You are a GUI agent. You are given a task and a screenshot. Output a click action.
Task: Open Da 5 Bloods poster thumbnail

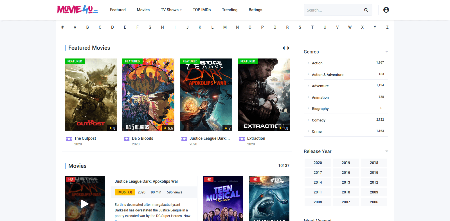coord(148,95)
